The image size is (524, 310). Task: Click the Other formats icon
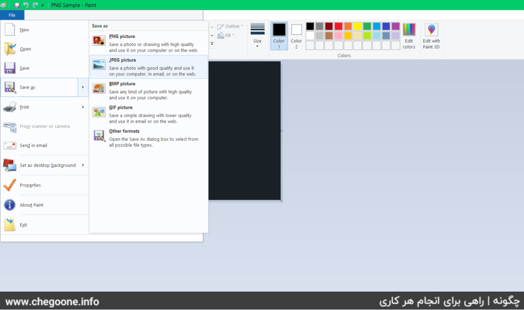[99, 136]
